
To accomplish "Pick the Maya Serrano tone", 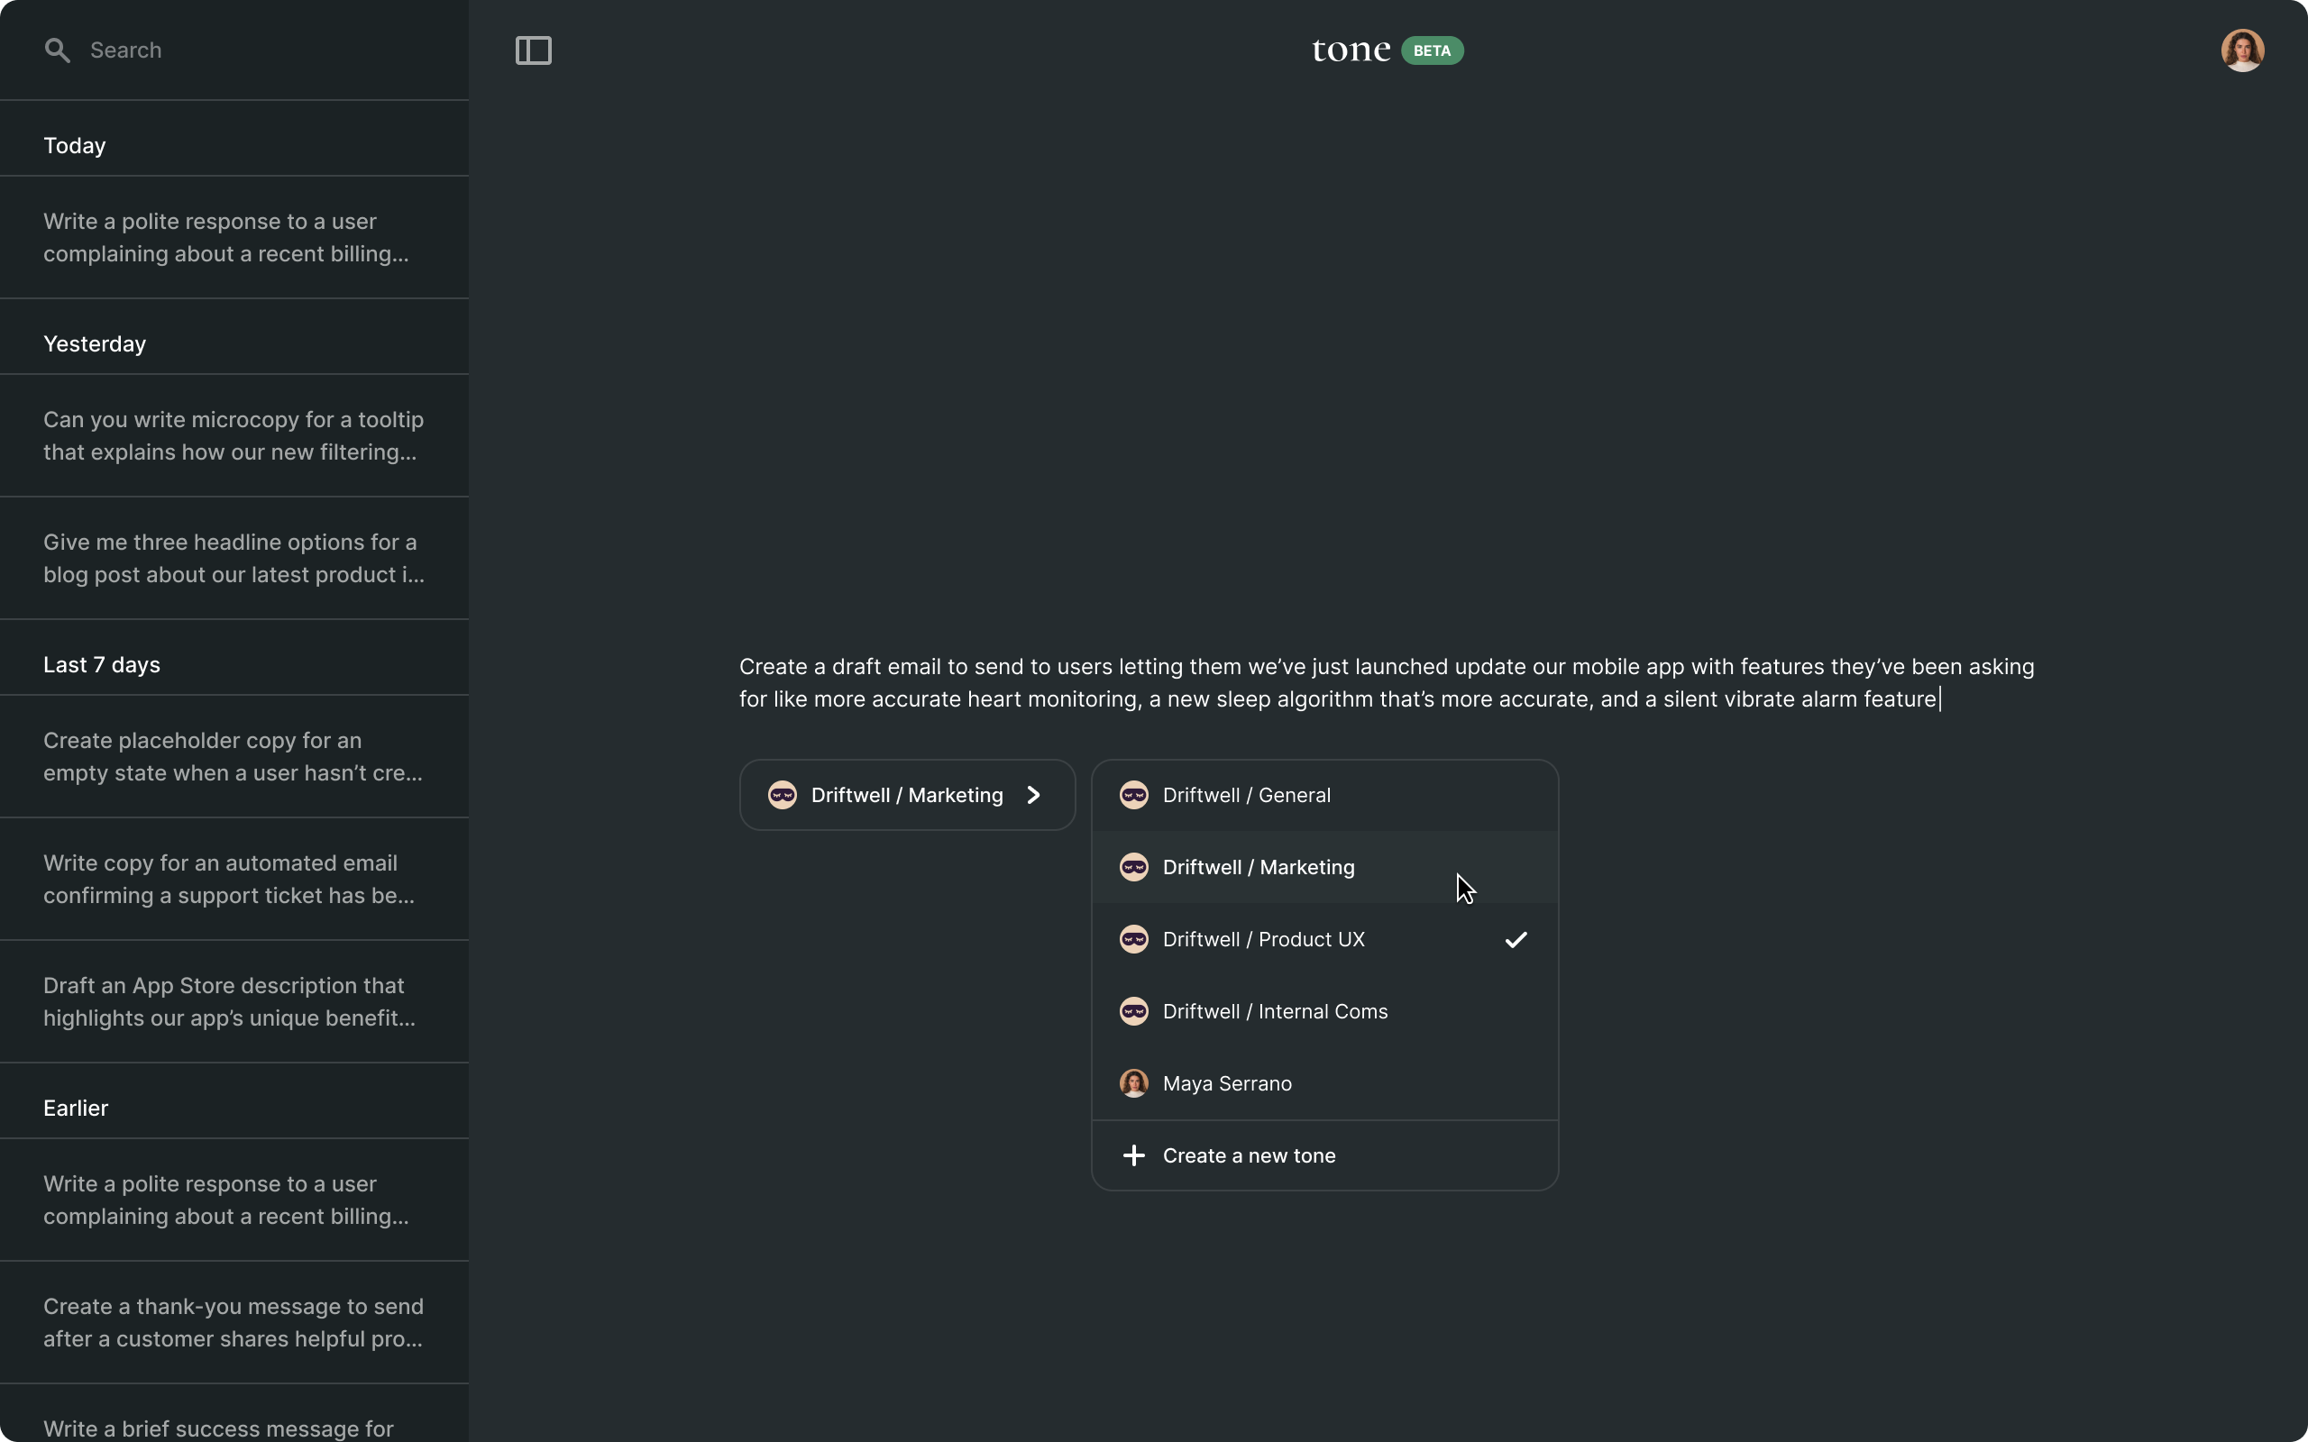I will [1226, 1083].
